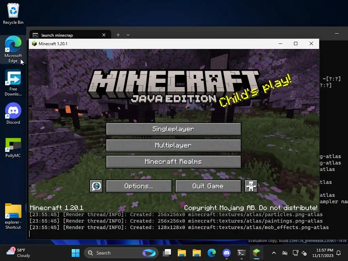Maximize the Minecraft 1.20.1 window
This screenshot has height=261, width=348.
tap(296, 44)
